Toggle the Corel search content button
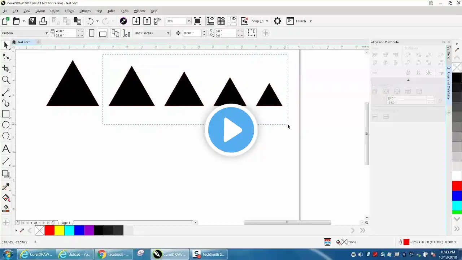 pos(123,21)
